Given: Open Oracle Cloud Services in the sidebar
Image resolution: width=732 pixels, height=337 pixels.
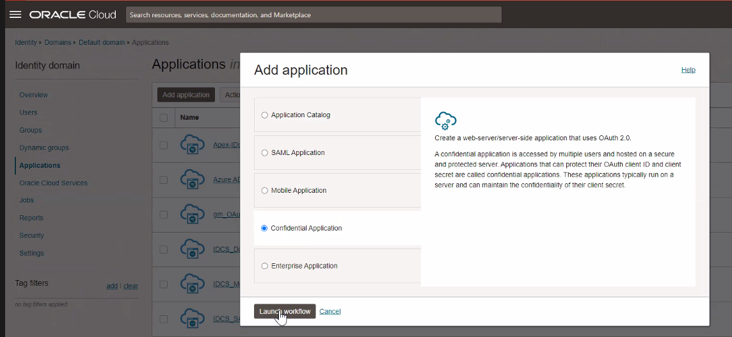Looking at the screenshot, I should (x=53, y=183).
